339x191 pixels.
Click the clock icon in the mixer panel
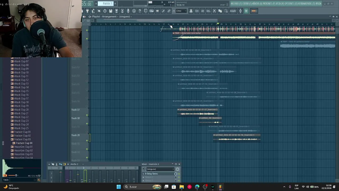[x=177, y=169]
